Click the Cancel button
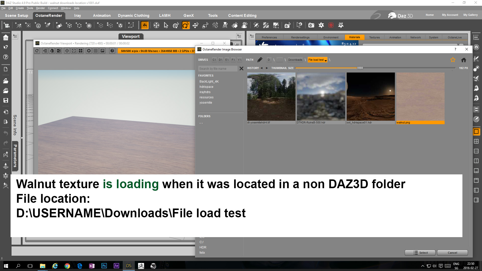482x271 pixels. coord(452,253)
